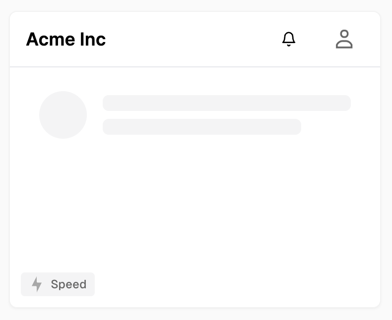Click the Speed badge button
392x320 pixels.
pos(58,284)
